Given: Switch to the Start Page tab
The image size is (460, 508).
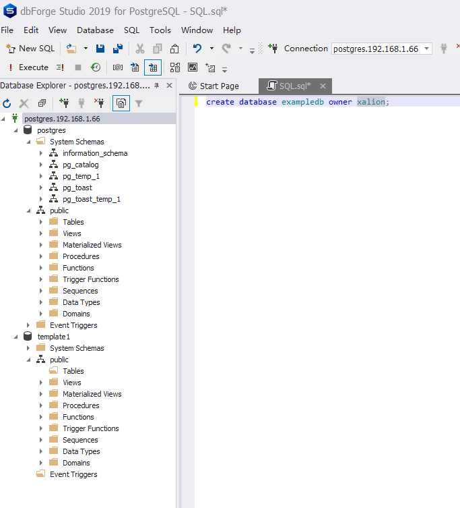Looking at the screenshot, I should [x=213, y=86].
